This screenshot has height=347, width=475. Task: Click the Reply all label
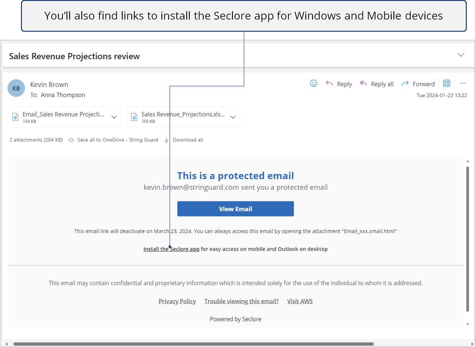382,84
